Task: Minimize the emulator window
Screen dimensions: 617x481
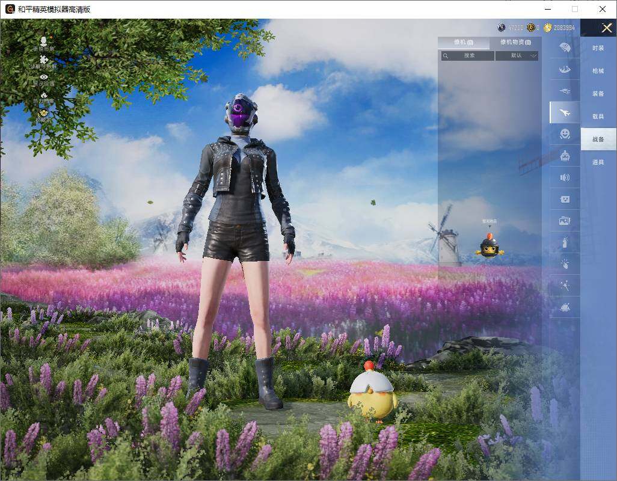Action: pos(548,9)
